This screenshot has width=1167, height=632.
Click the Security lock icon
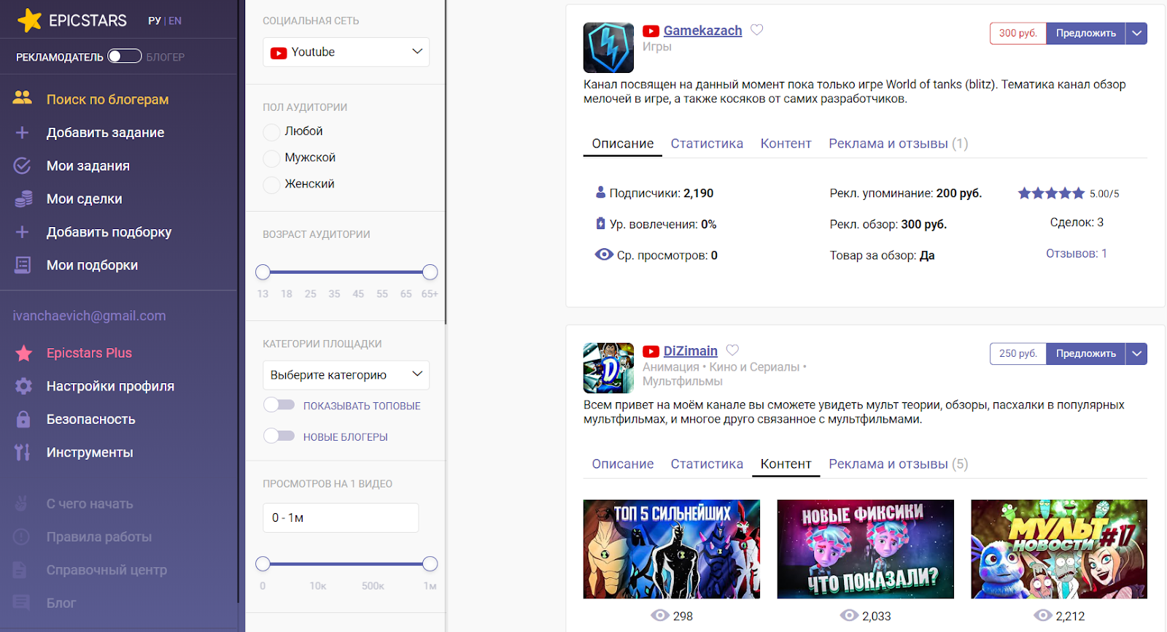[x=23, y=420]
